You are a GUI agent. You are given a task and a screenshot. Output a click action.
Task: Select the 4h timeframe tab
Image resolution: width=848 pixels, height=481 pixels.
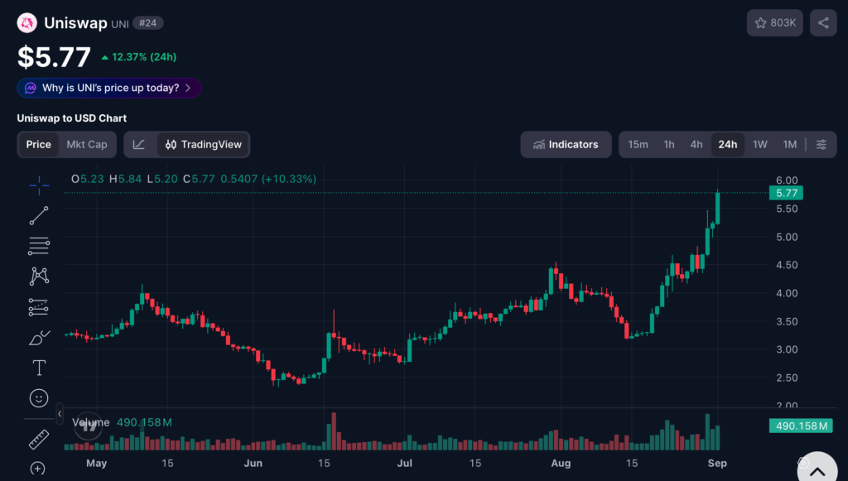[x=696, y=144]
